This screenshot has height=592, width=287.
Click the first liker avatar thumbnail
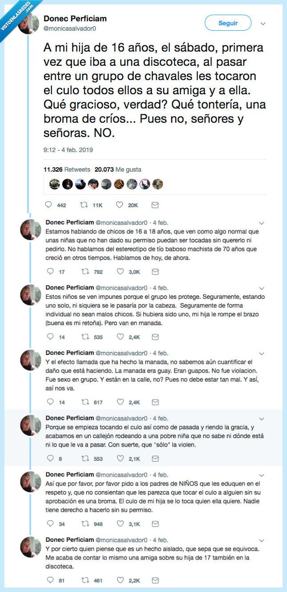(x=54, y=184)
